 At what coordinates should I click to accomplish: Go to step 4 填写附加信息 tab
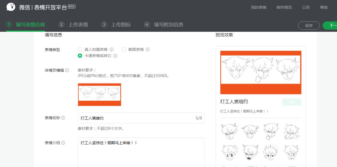(x=164, y=25)
